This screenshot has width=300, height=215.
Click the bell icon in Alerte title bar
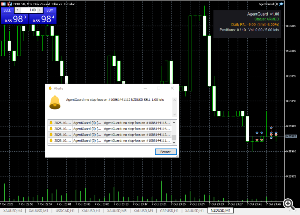point(50,88)
